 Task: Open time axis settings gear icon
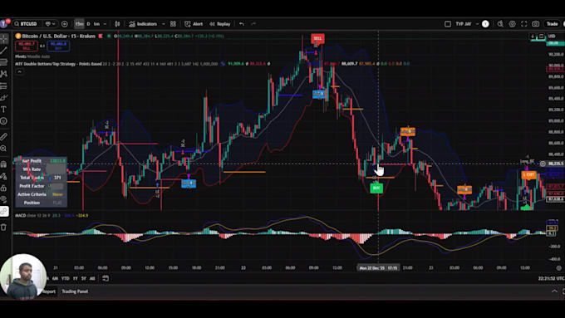(x=559, y=268)
